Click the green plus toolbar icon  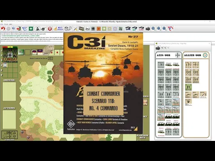click(31, 29)
